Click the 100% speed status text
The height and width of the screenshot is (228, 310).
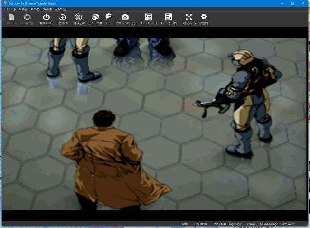185,224
